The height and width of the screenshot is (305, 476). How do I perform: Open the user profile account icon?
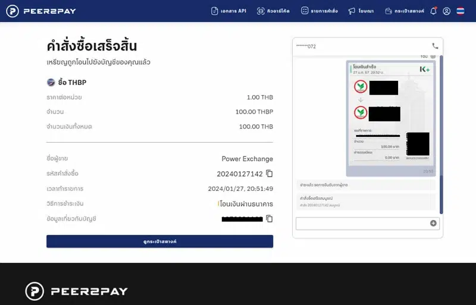446,11
